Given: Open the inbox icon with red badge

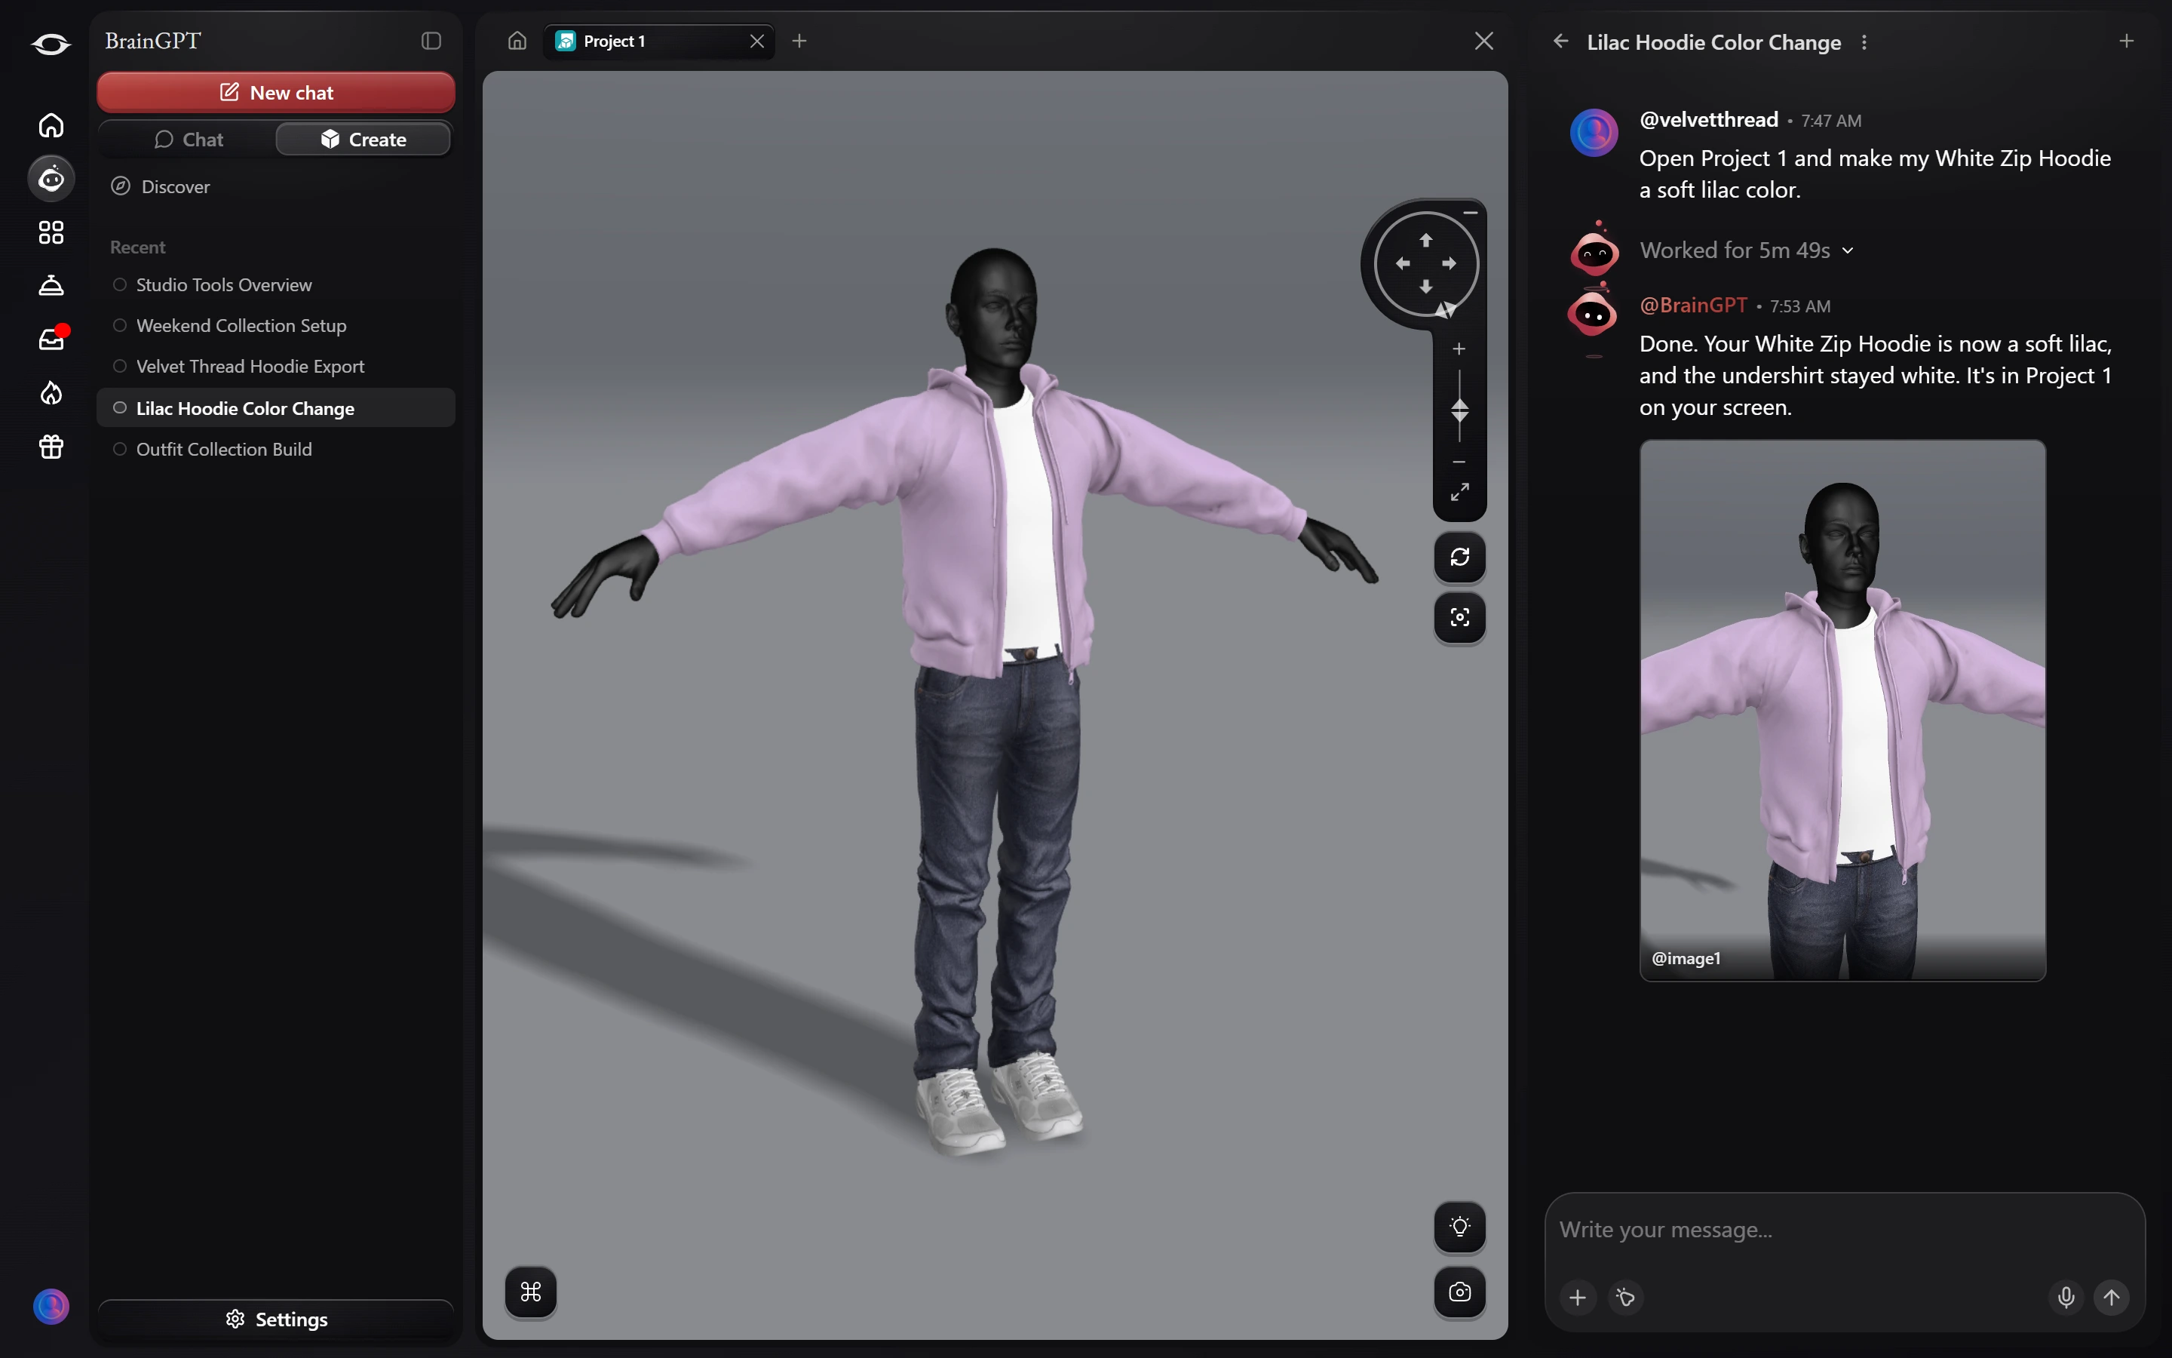Looking at the screenshot, I should pyautogui.click(x=51, y=339).
